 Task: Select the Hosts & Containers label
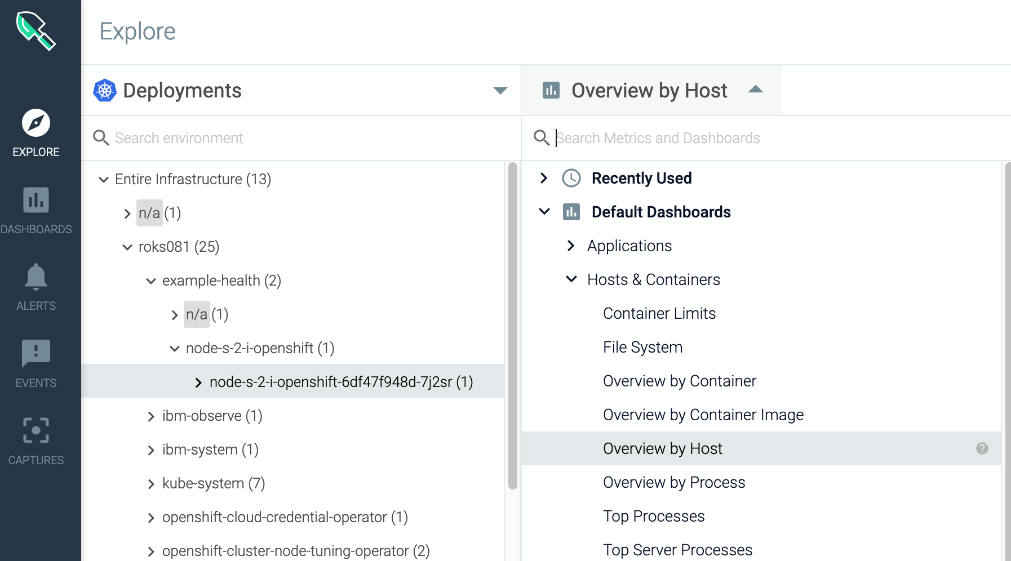coord(654,279)
